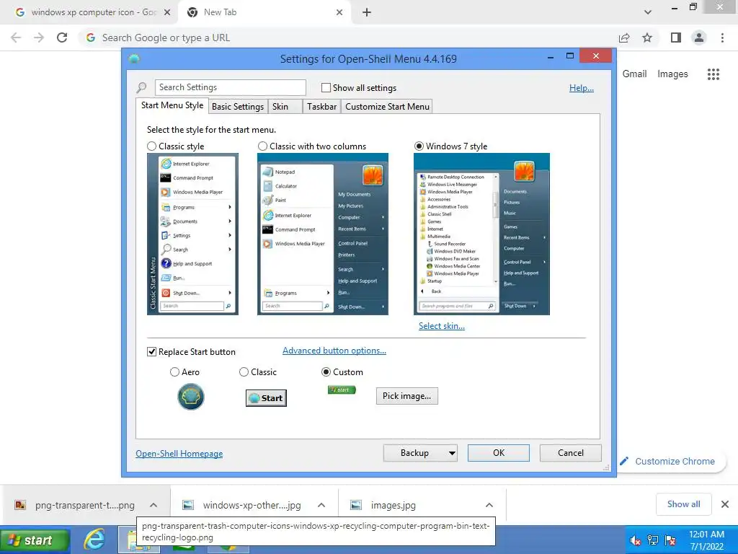Open the Gmail link
This screenshot has height=554, width=738.
point(634,74)
